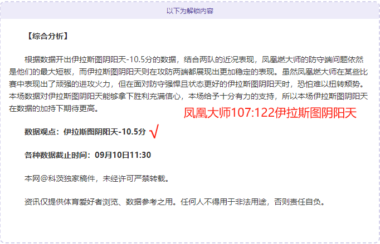Click the phrase 凤凰燃大师的防守端问题依然
380x244 pixels.
[313, 59]
